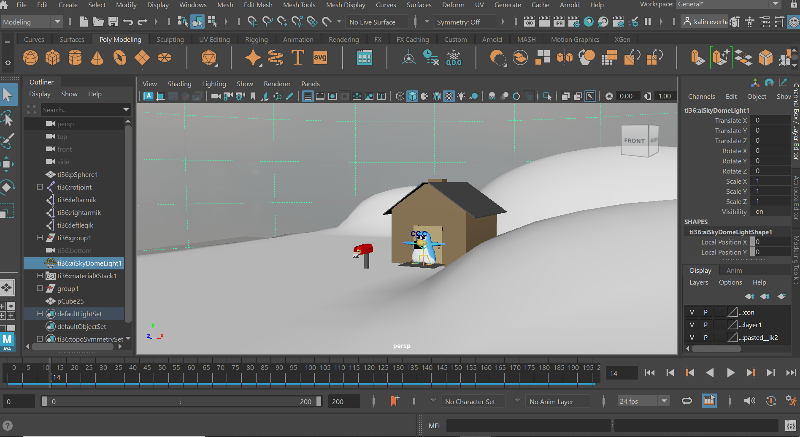Expand defaultLightSet in Outliner
This screenshot has width=800, height=437.
[x=40, y=313]
